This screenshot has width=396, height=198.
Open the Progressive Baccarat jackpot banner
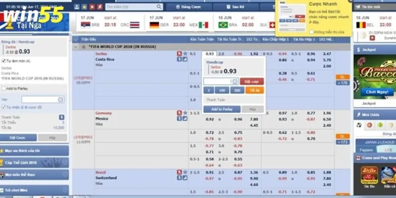point(375,77)
